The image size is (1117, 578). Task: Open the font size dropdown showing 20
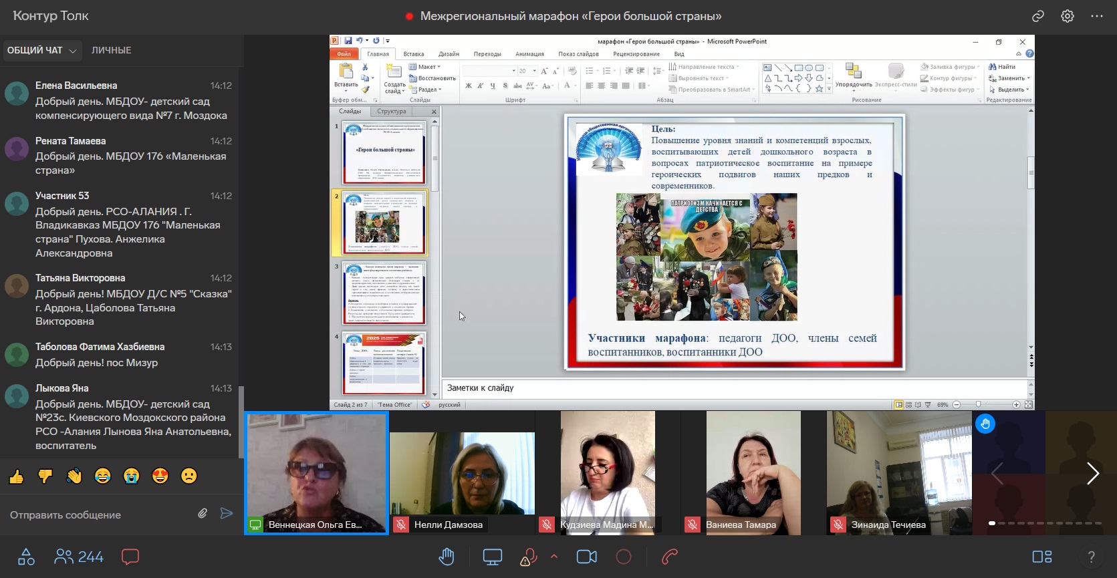(x=534, y=71)
